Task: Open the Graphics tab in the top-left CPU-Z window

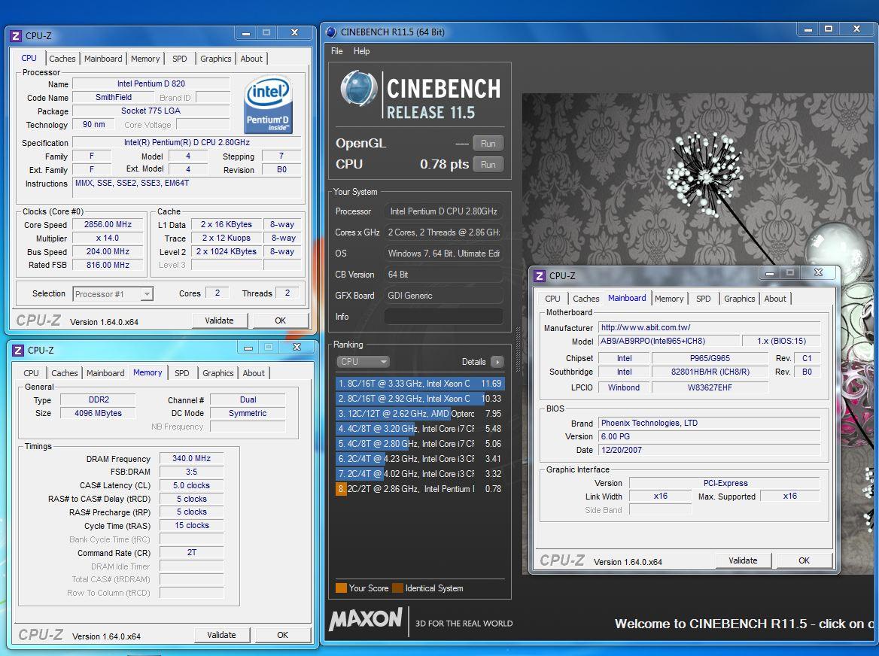Action: click(x=216, y=59)
